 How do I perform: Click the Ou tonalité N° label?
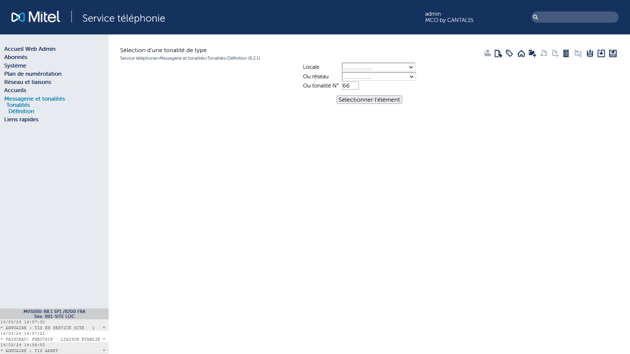tap(321, 86)
